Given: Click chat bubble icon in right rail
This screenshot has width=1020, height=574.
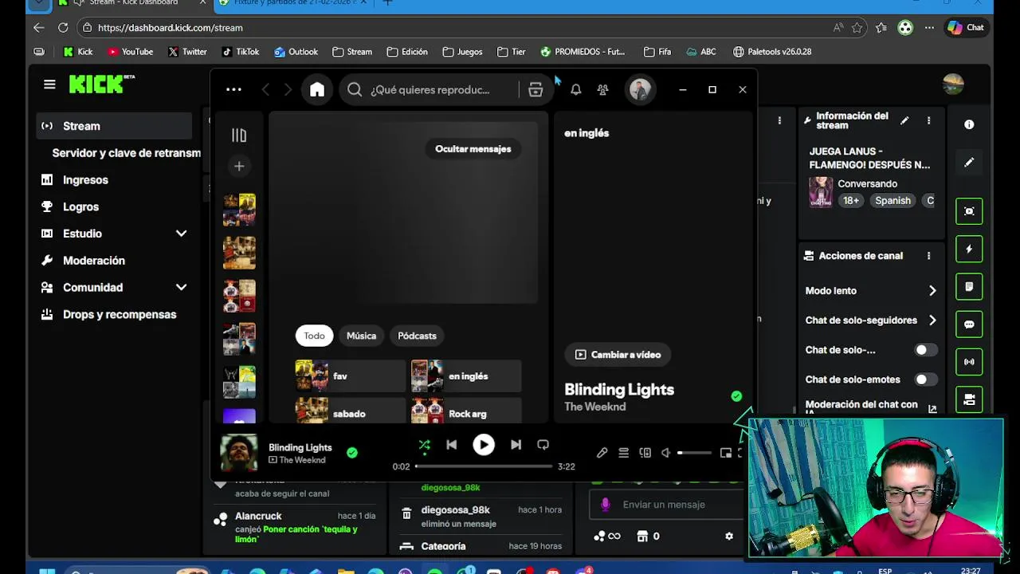Looking at the screenshot, I should point(969,324).
